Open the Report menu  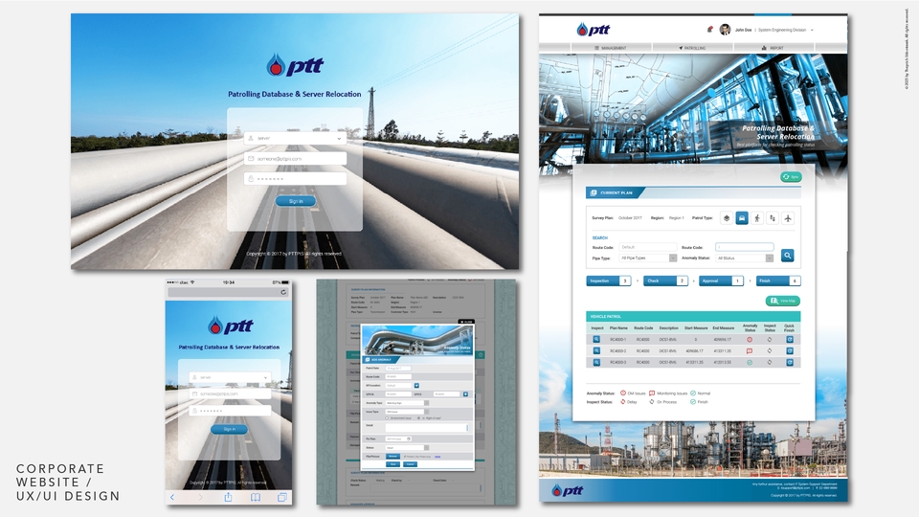[x=771, y=47]
